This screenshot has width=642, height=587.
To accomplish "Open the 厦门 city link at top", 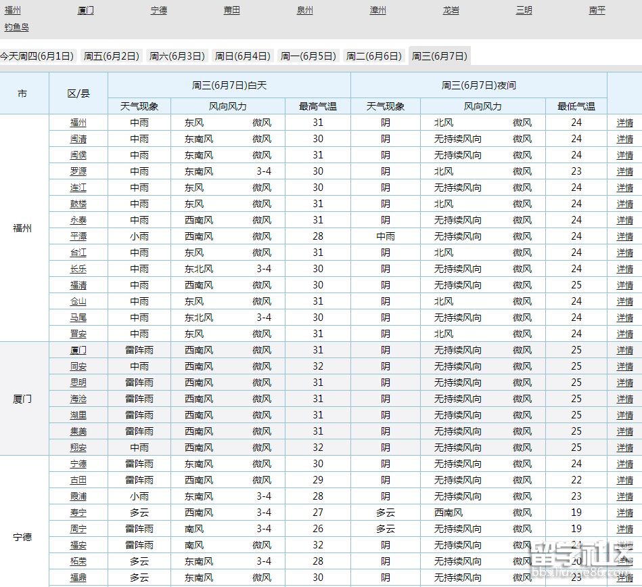I will point(85,9).
